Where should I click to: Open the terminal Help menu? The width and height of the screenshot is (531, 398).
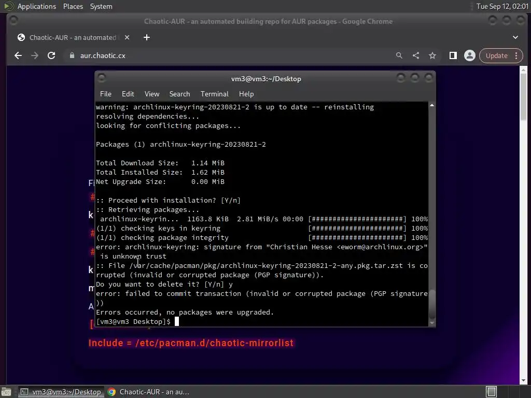(x=246, y=94)
